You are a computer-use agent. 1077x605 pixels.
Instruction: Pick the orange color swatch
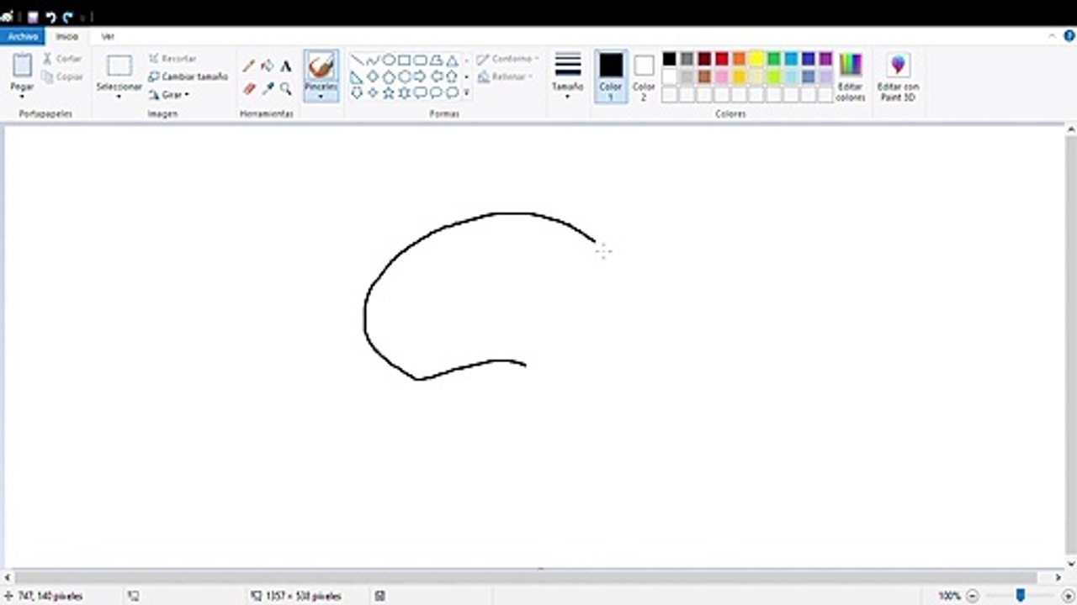[739, 59]
